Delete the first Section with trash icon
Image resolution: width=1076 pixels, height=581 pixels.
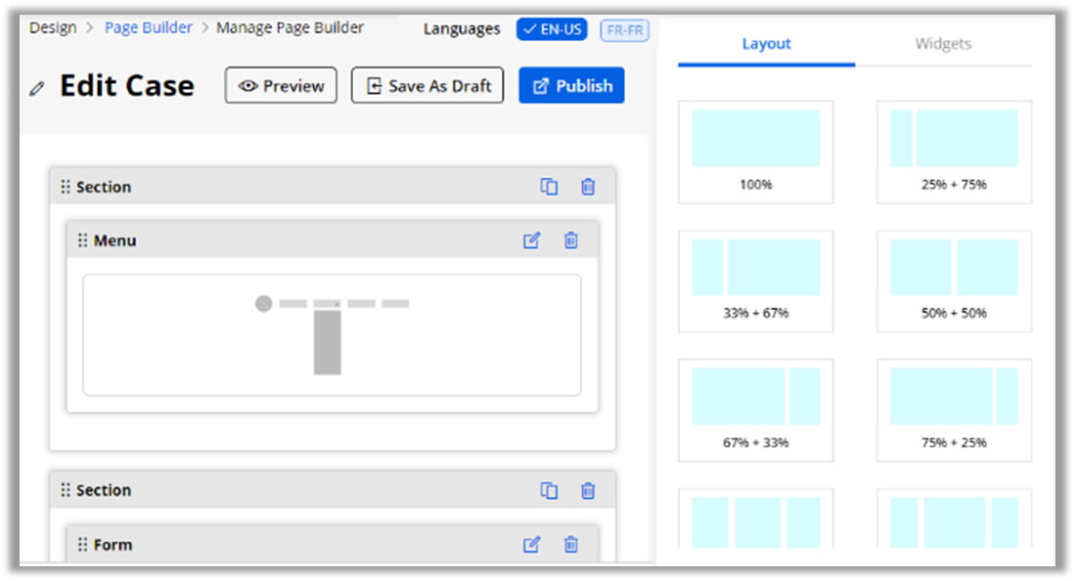(x=588, y=187)
